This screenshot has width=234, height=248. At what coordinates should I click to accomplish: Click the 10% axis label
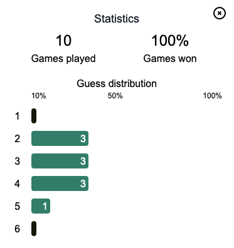[x=39, y=96]
